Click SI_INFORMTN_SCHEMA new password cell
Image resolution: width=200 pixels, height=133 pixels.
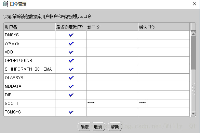click(112, 69)
